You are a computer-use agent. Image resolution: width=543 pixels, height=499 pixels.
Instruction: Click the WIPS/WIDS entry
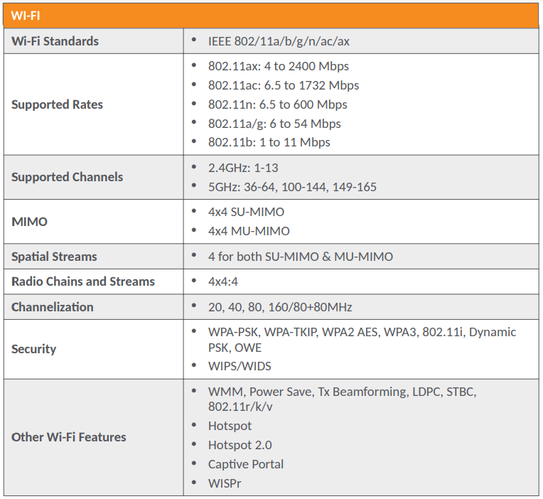(240, 366)
